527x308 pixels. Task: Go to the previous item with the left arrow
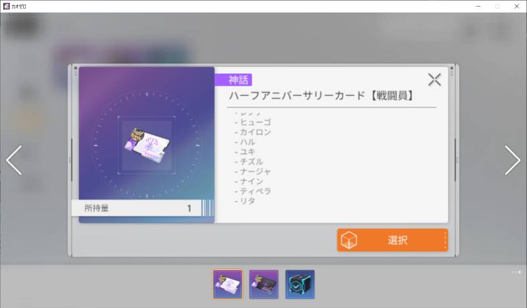pyautogui.click(x=14, y=160)
